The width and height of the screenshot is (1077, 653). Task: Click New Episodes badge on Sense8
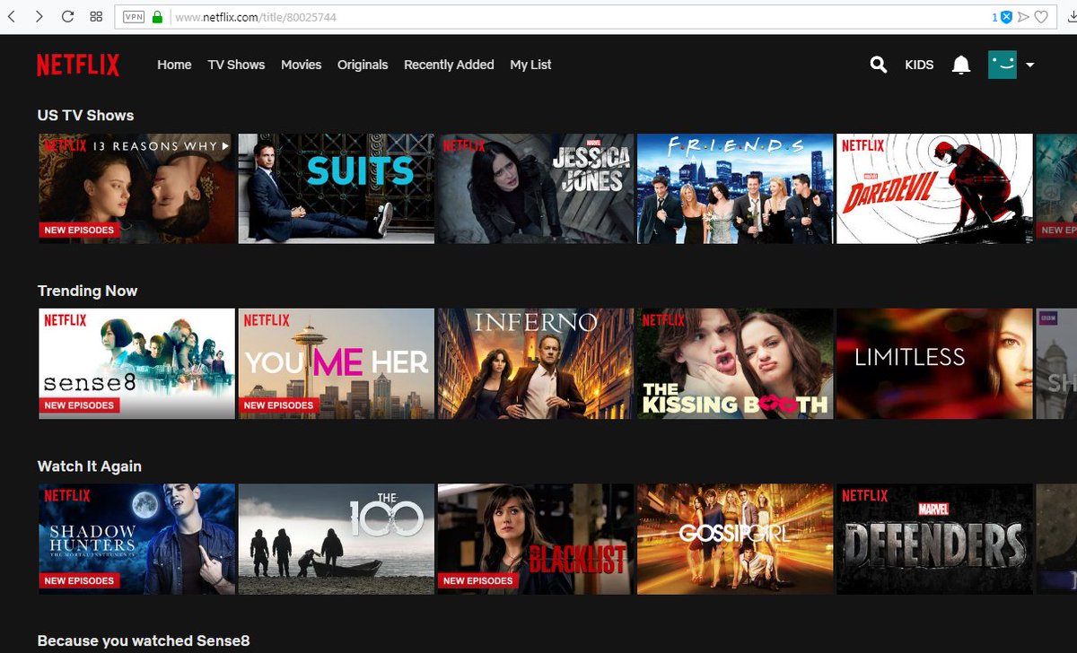[x=79, y=405]
